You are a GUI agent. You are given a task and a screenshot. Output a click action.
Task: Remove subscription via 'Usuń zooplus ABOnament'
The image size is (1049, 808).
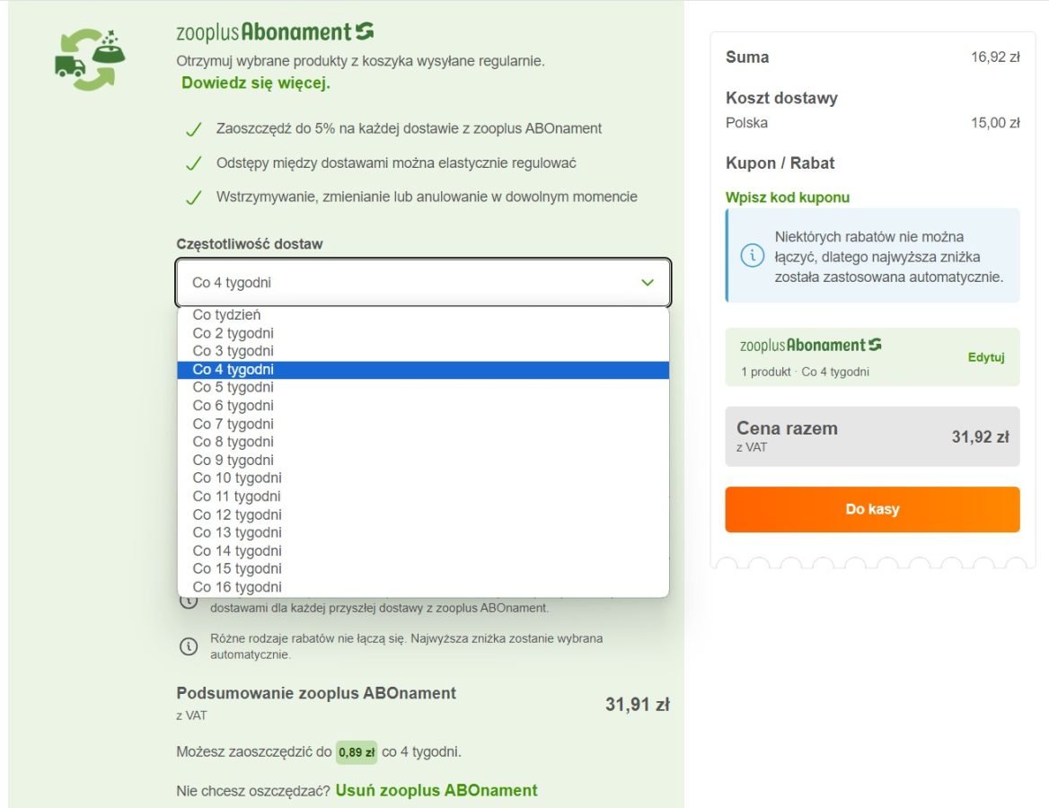click(x=436, y=791)
